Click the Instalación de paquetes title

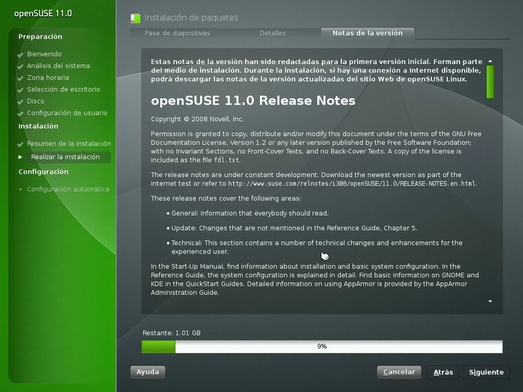[191, 18]
